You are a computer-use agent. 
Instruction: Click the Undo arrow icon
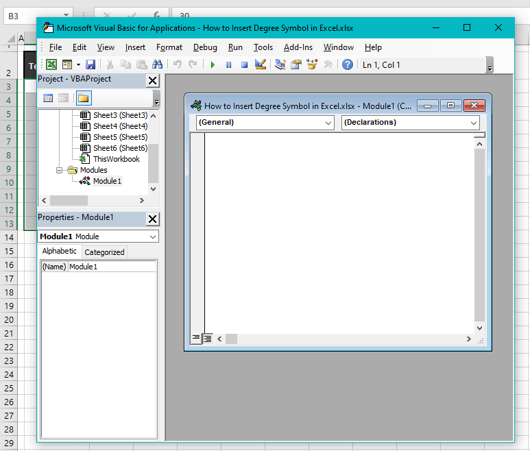(178, 64)
